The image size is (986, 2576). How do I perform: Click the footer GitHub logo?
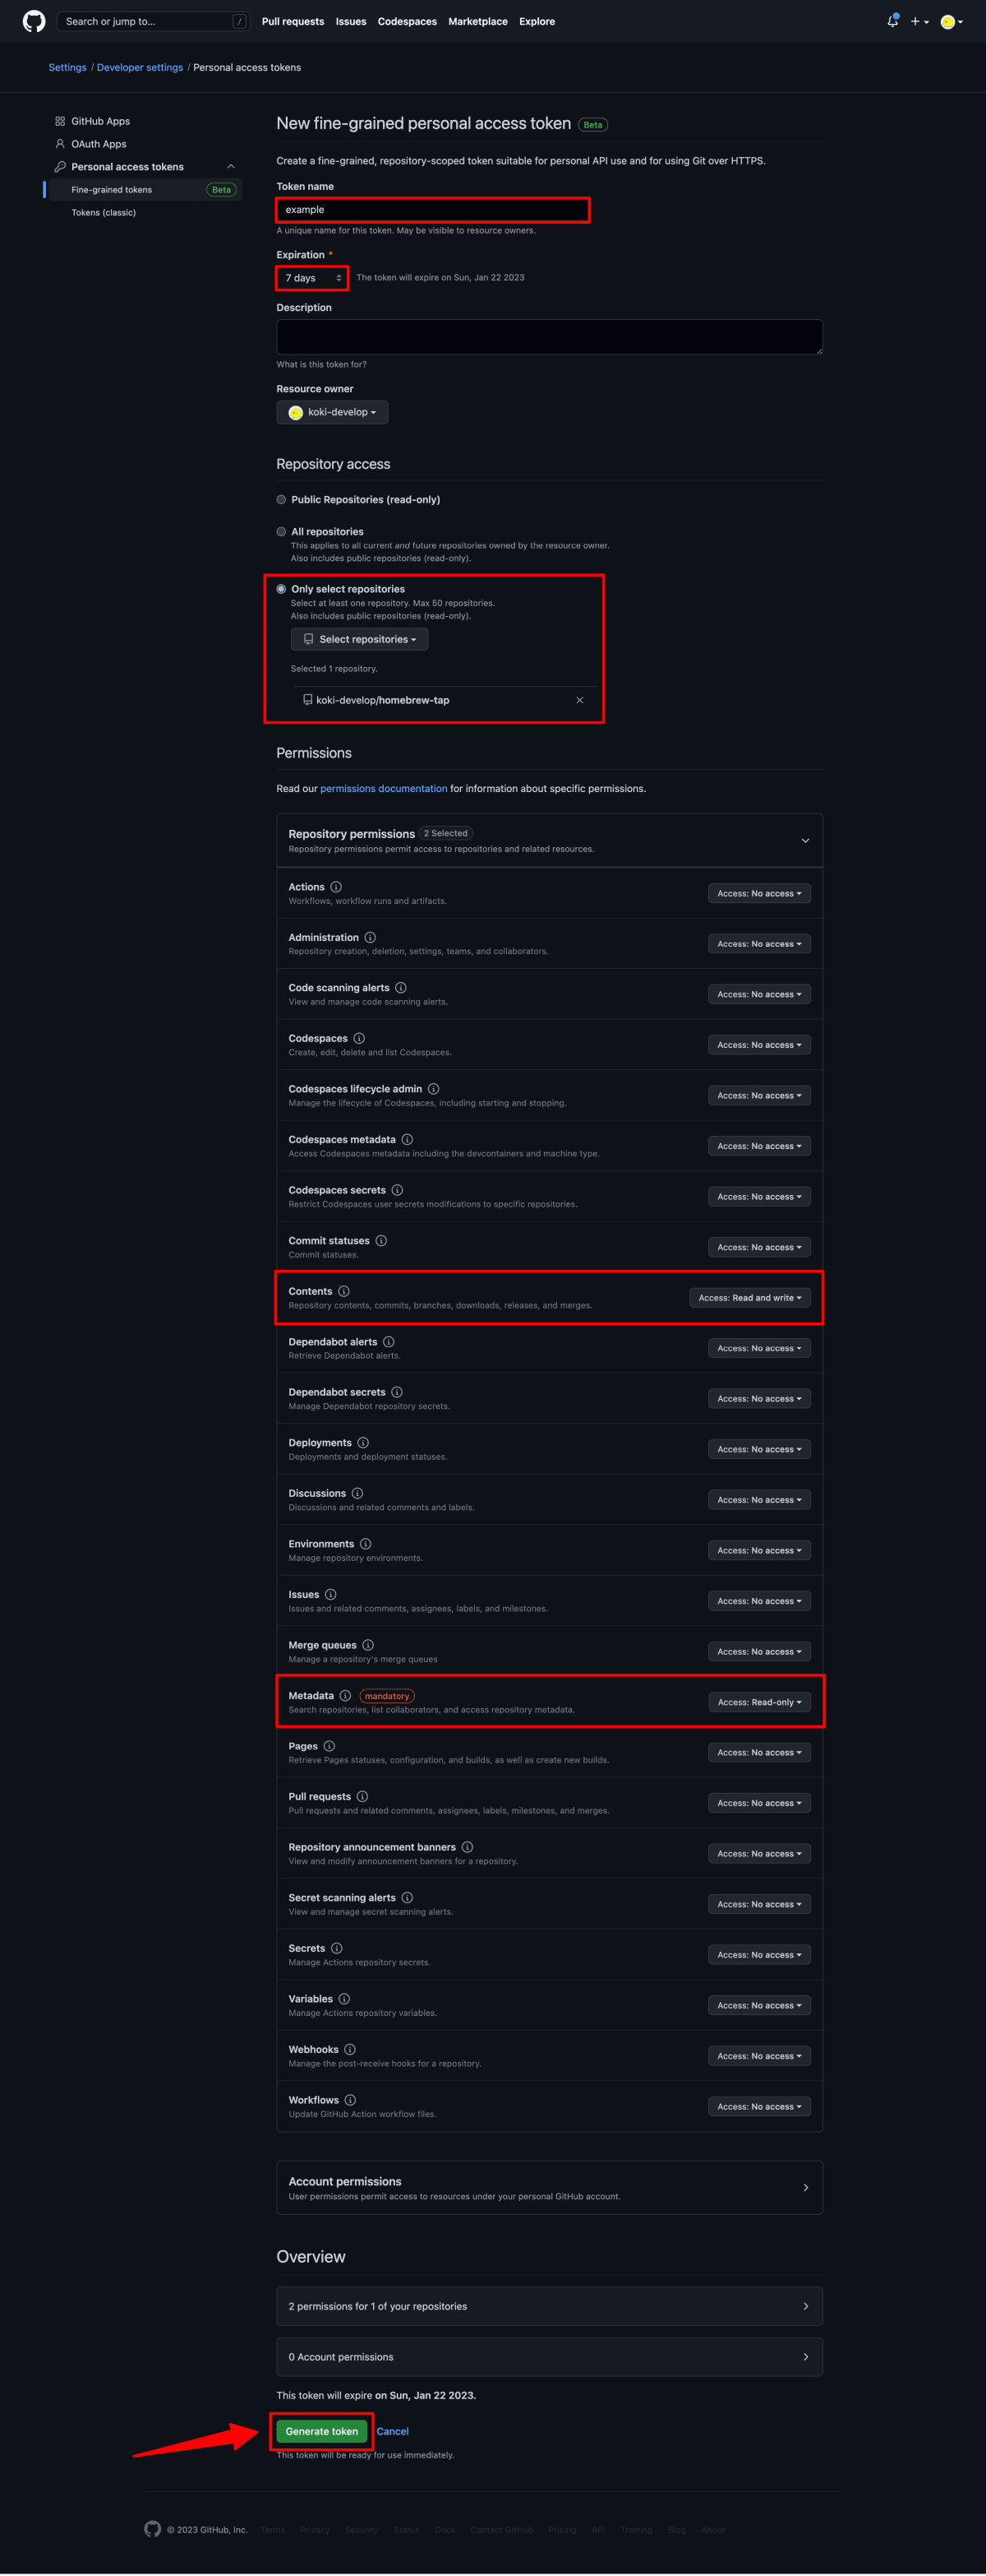152,2529
